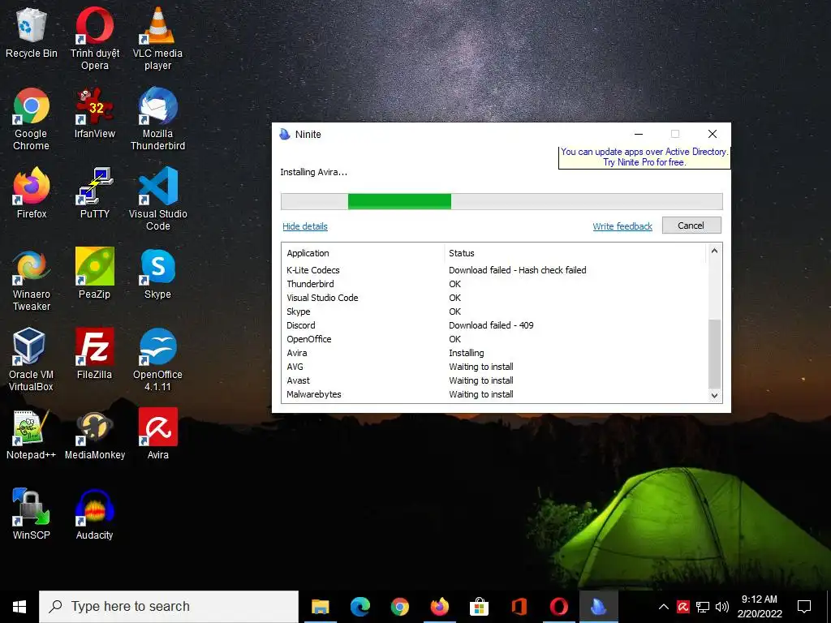Select the Oracle VM VirtualBox shortcut
The height and width of the screenshot is (623, 831).
pyautogui.click(x=32, y=359)
